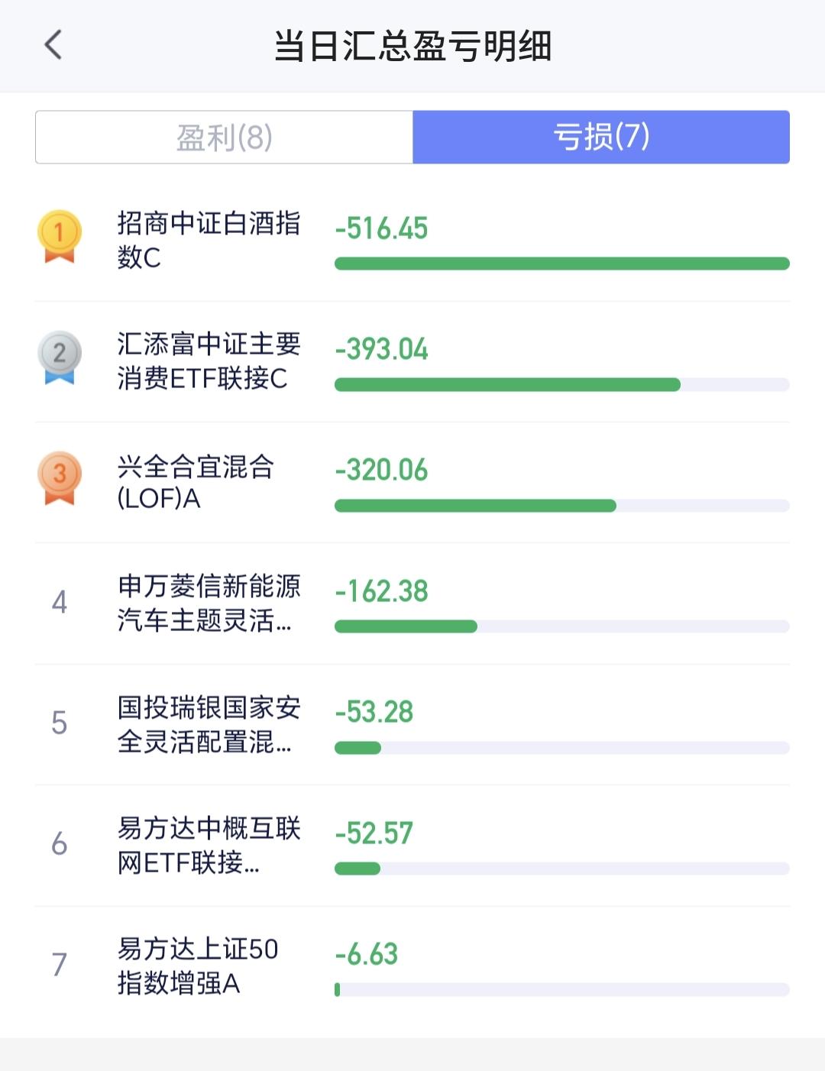Open 申万菱信新能源汽车主题 fund entry
Screen dimensions: 825x1071
click(208, 603)
